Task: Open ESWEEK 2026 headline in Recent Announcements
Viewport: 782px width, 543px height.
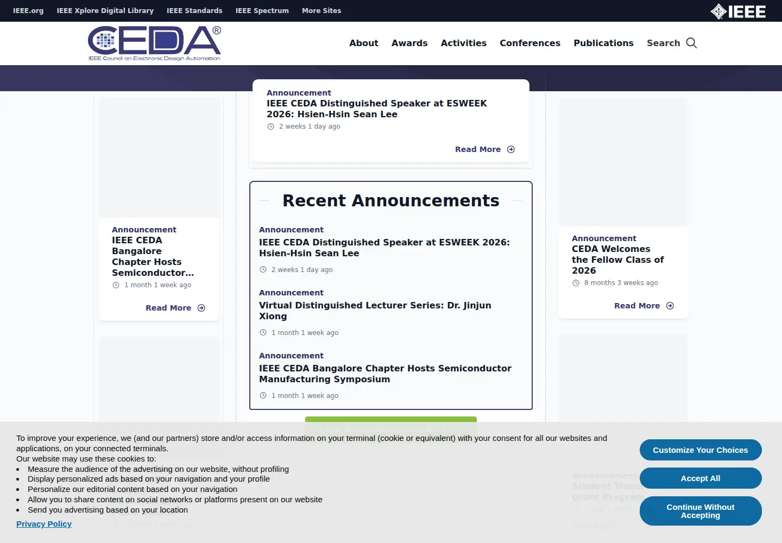Action: coord(384,248)
